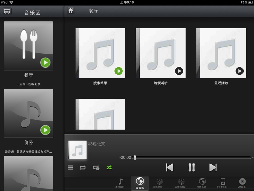Select the 餐厅 zone fork and spoon thumbnail

pyautogui.click(x=28, y=46)
